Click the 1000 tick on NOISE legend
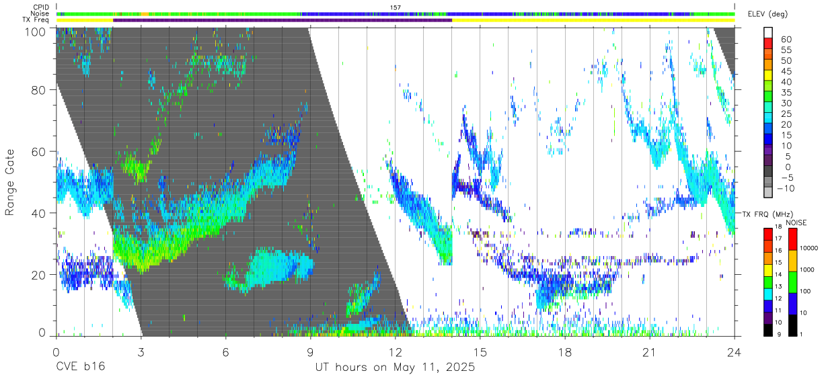 [x=807, y=269]
